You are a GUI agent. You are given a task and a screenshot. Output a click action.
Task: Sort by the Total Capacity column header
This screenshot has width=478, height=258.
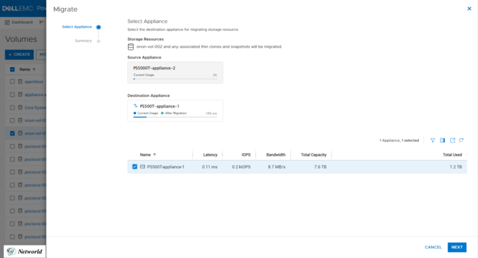tap(314, 155)
